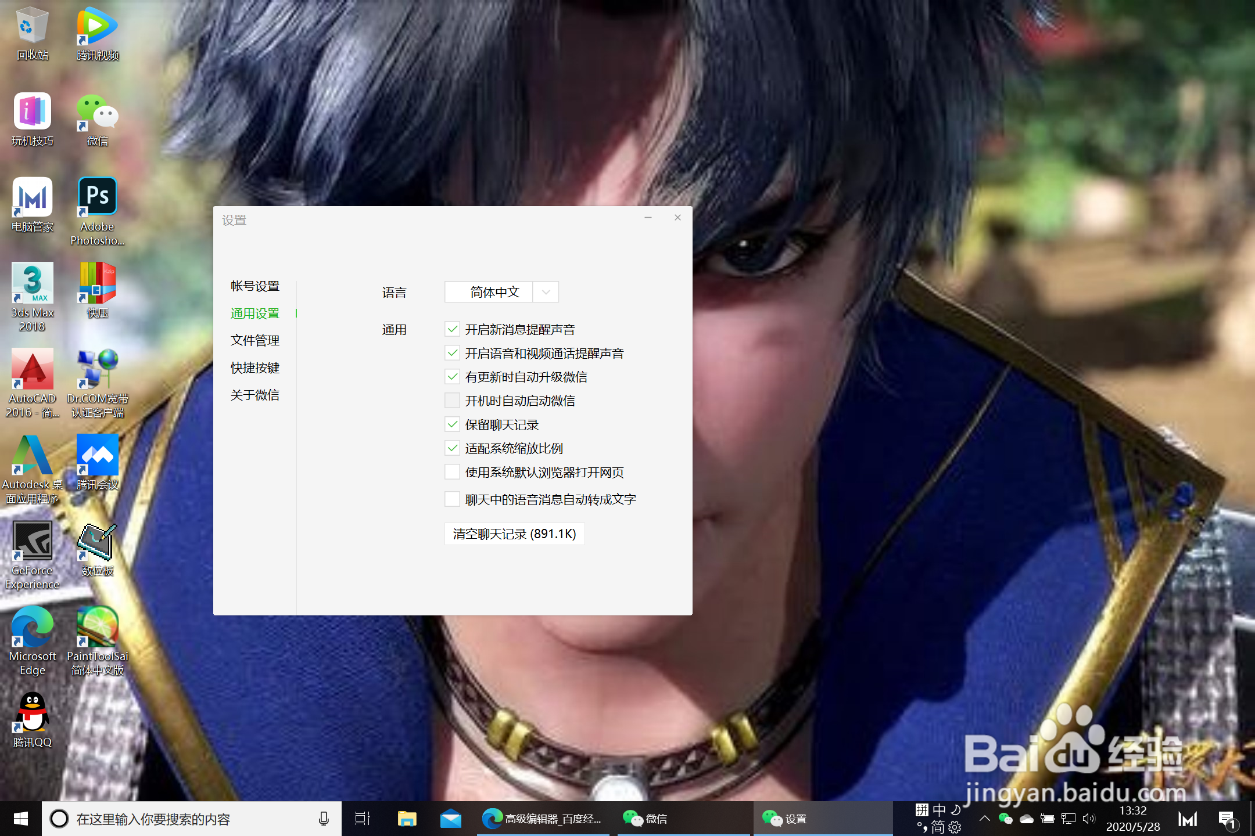Click the volume speaker tray icon
Image resolution: width=1255 pixels, height=836 pixels.
[1088, 819]
